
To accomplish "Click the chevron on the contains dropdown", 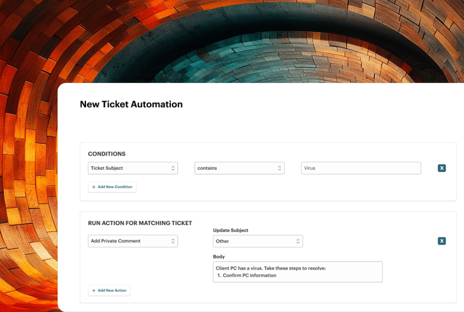I will pos(280,168).
